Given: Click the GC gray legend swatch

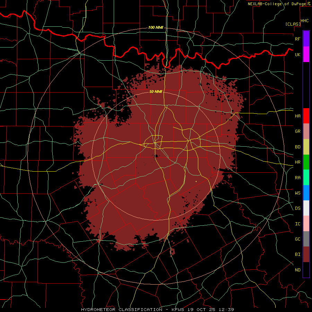Looking at the screenshot, I should click(x=306, y=239).
